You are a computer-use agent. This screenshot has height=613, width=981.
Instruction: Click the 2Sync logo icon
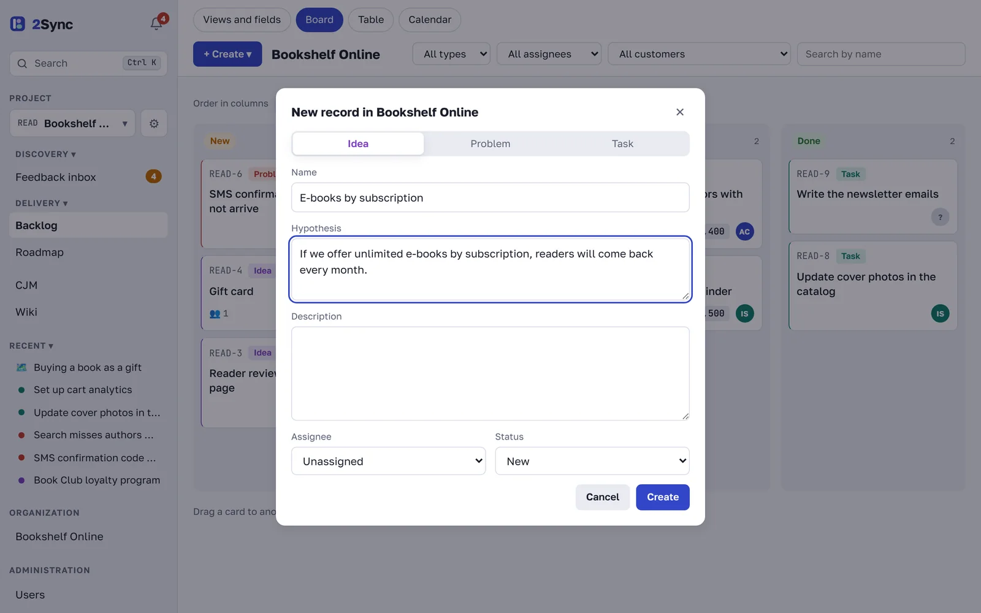tap(18, 24)
